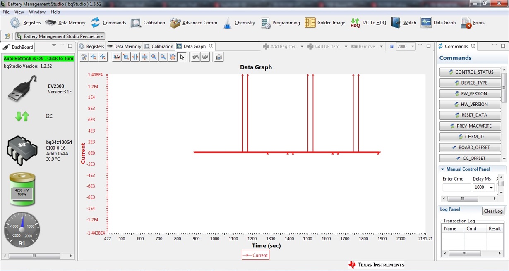509x271 pixels.
Task: Send CC_OFFSET command
Action: pyautogui.click(x=470, y=158)
